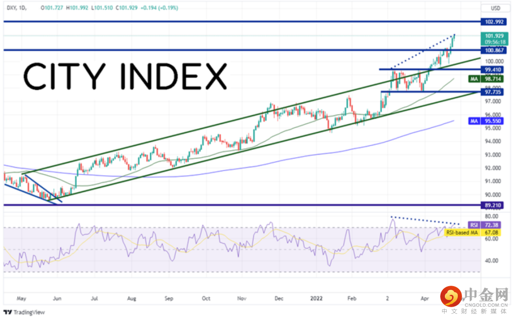Screen dimensions: 515x320
Task: Click the 89.210 price level label
Action: [492, 205]
